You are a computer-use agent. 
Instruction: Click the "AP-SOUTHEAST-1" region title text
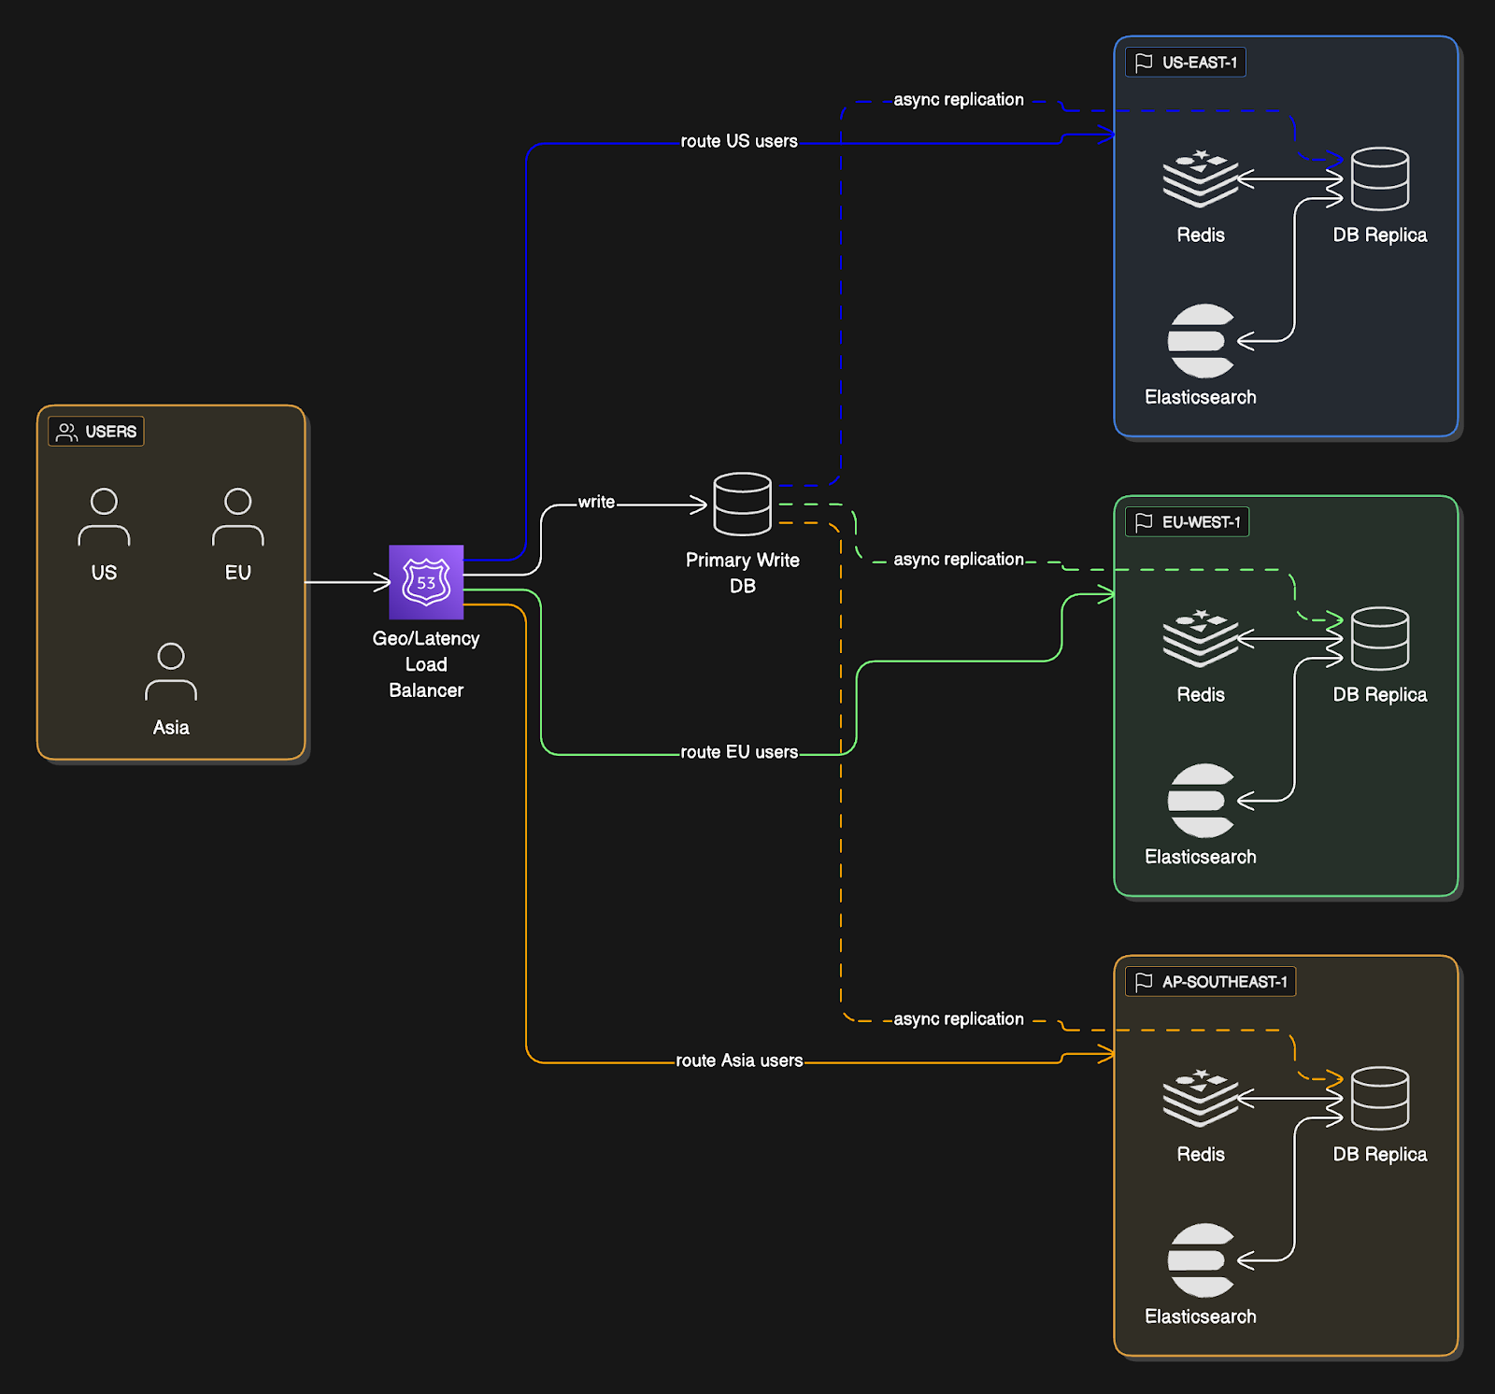(1225, 982)
